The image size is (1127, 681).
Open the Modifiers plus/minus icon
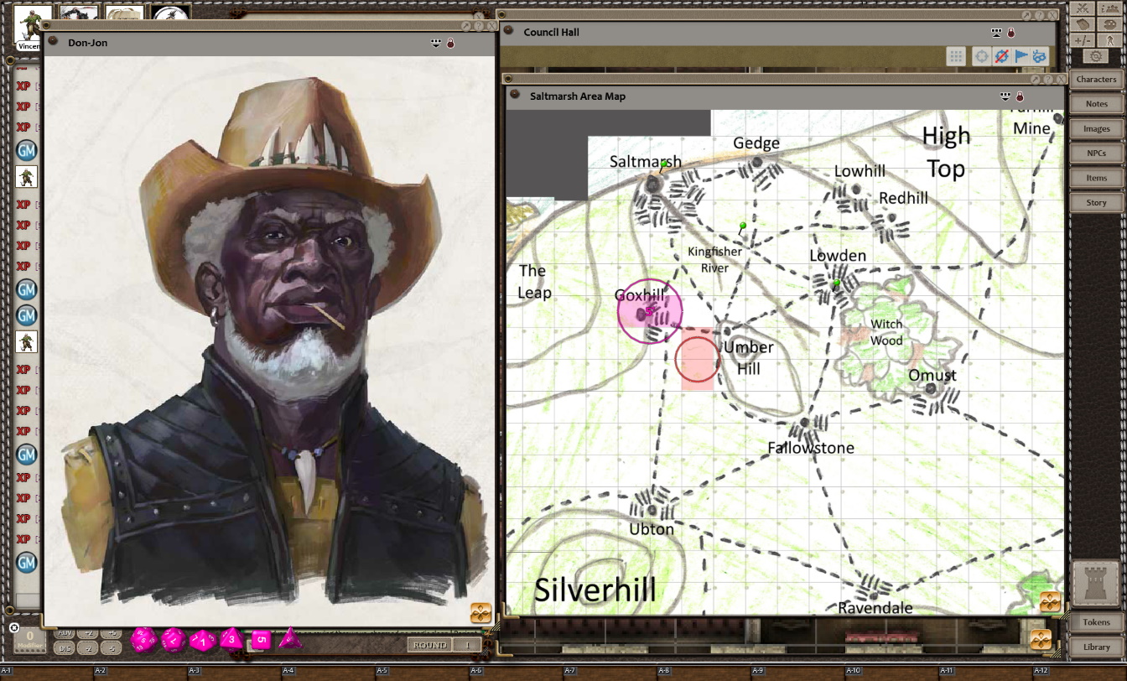tap(1083, 40)
